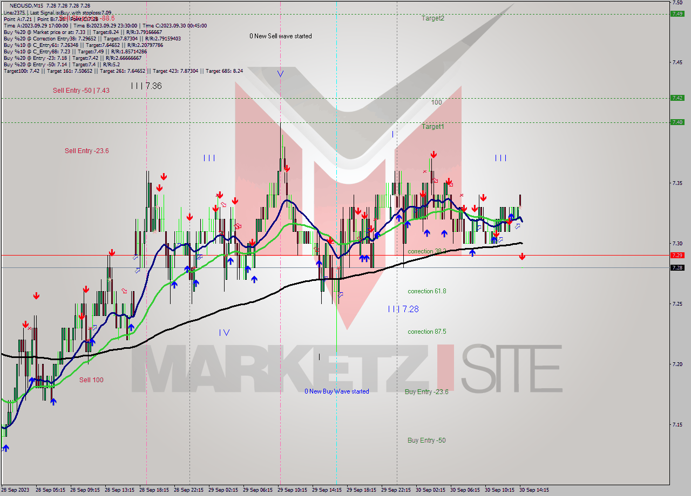Click the 'I V' wave label

225,333
